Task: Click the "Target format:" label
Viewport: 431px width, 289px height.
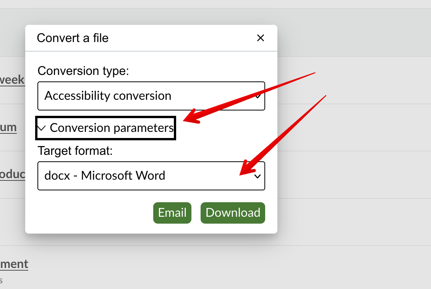Action: point(75,151)
